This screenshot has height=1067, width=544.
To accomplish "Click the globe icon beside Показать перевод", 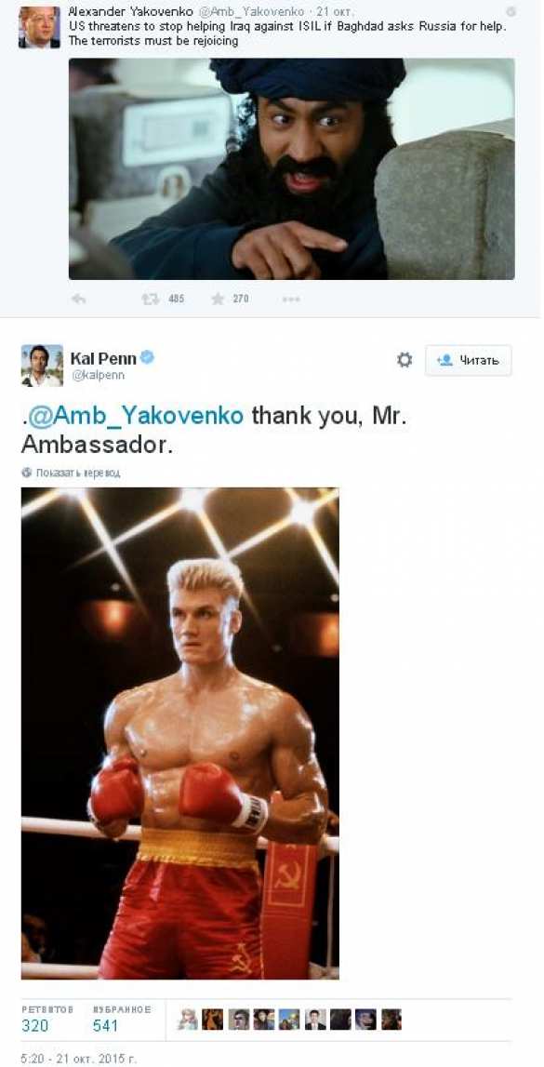I will (x=27, y=472).
